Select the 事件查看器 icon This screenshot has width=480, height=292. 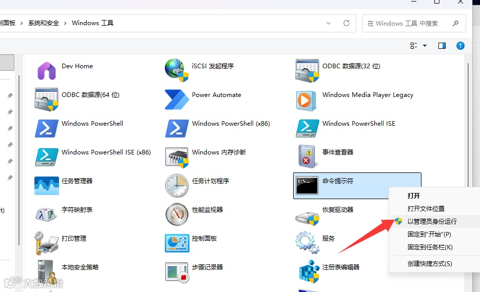(306, 157)
